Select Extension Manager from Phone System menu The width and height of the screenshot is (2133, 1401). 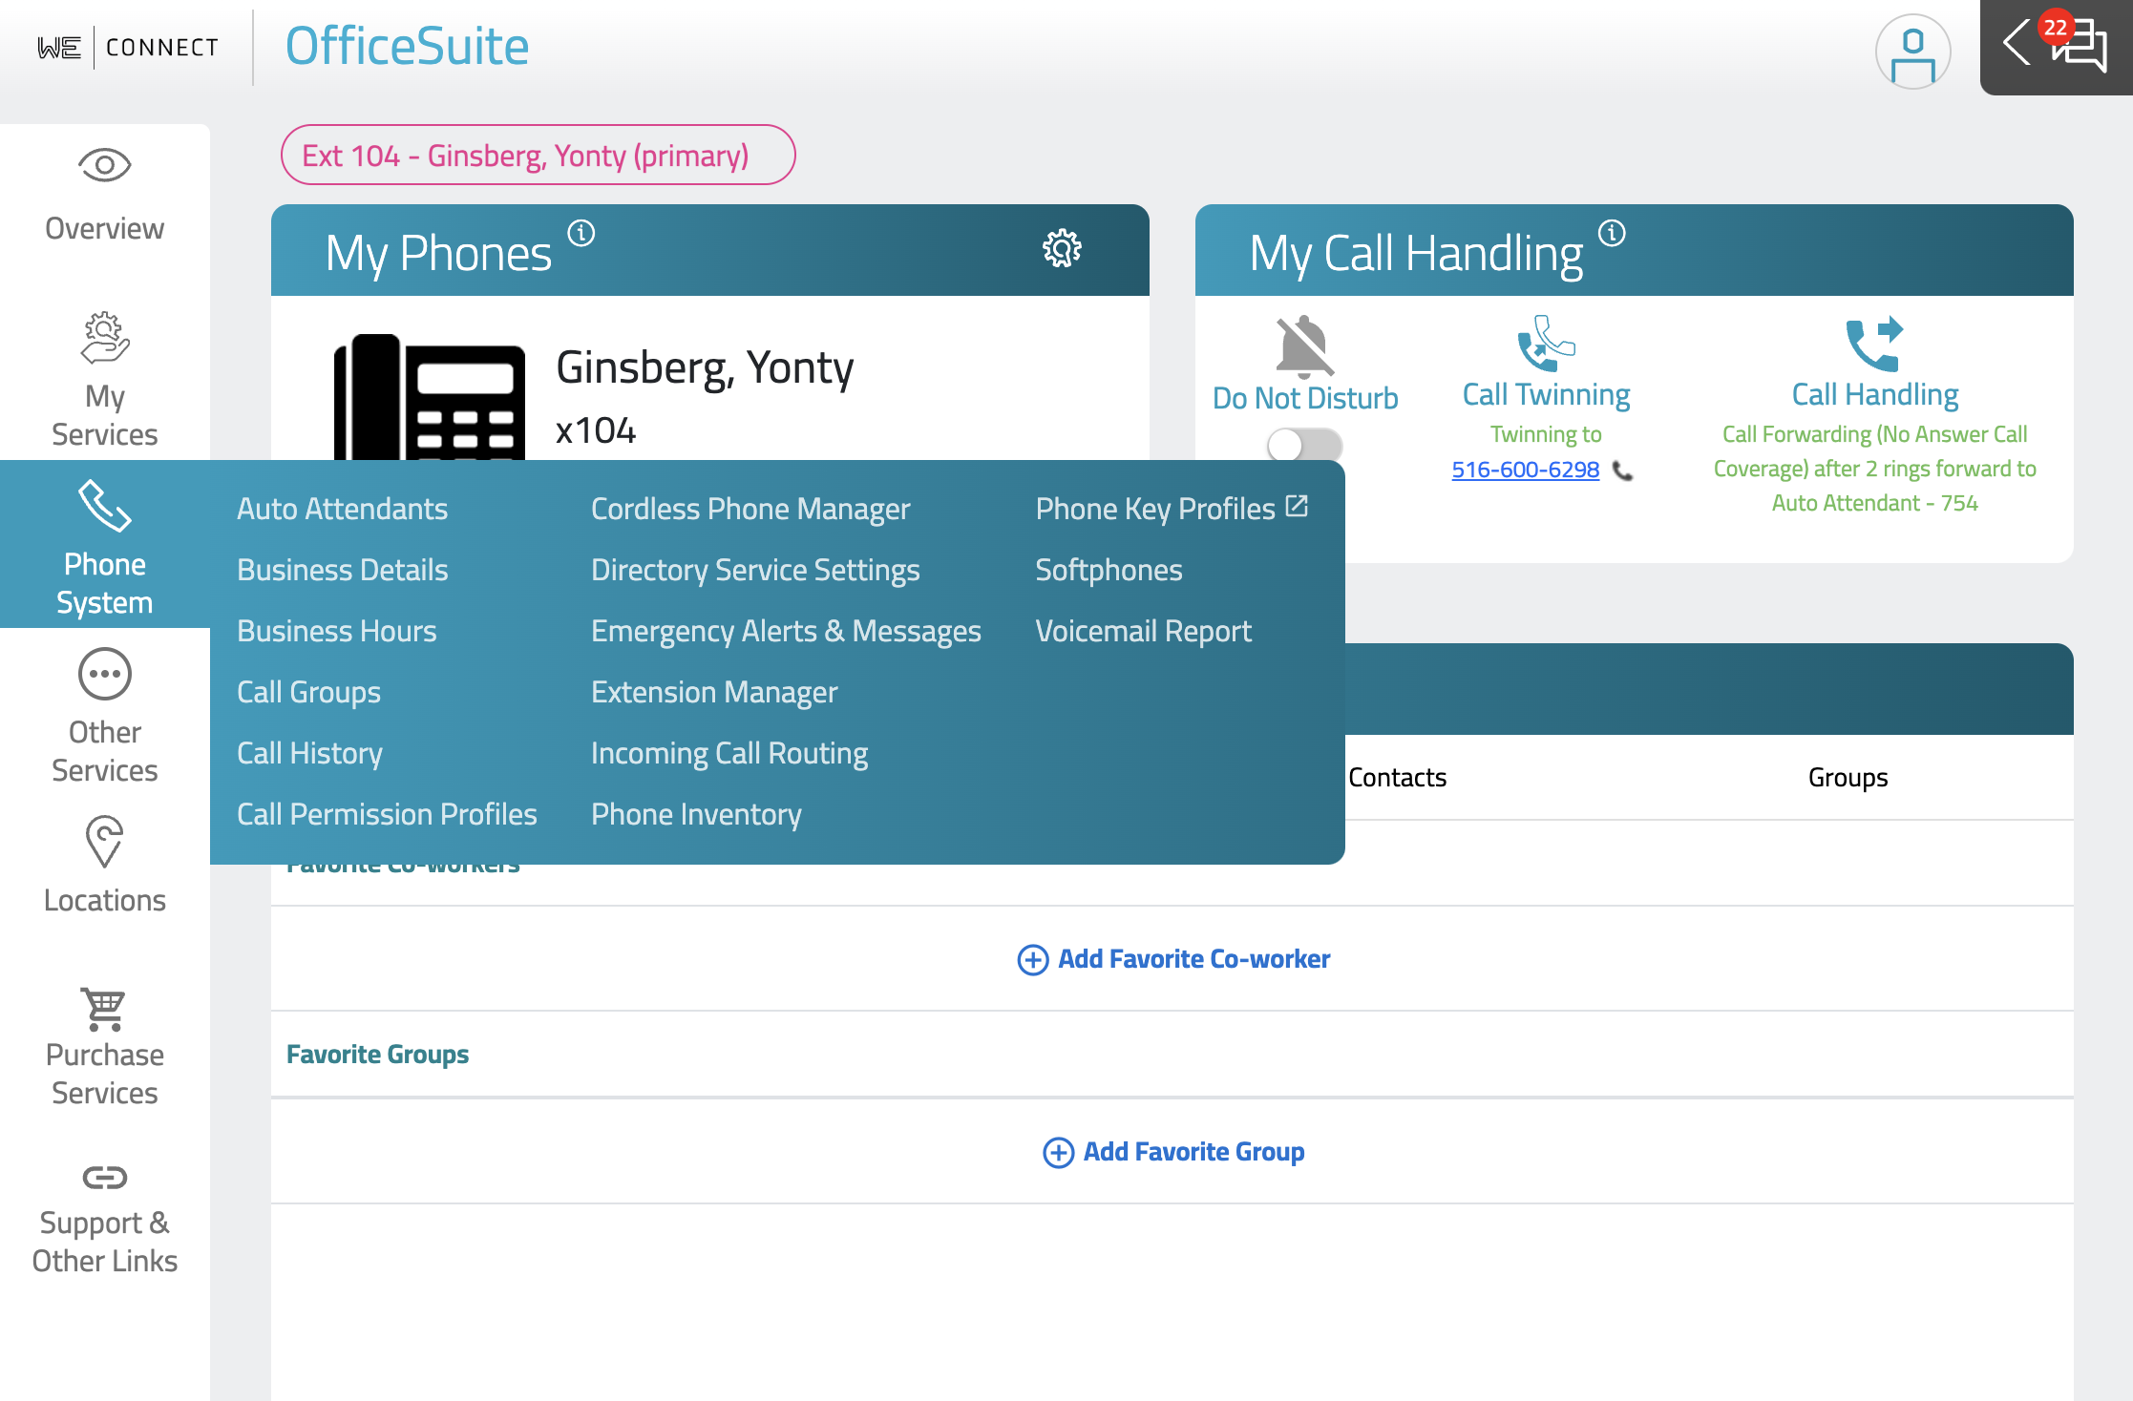click(x=714, y=692)
